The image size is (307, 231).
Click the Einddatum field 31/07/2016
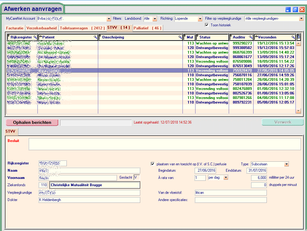coord(257,170)
